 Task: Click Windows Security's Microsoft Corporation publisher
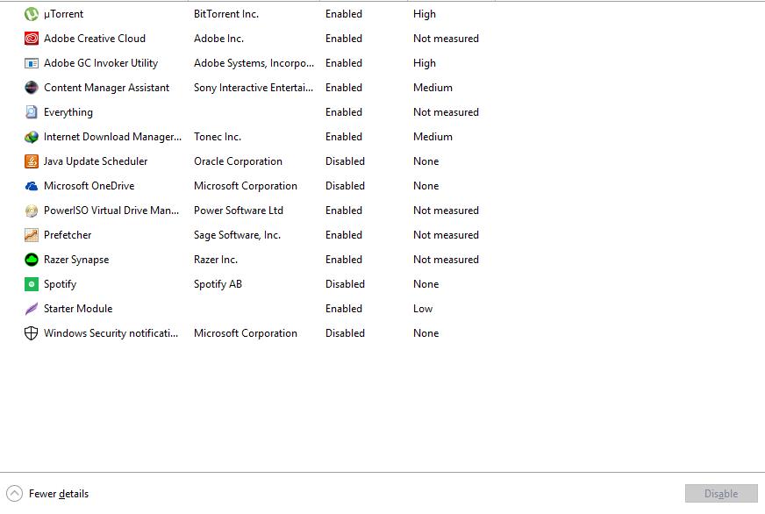pyautogui.click(x=246, y=333)
